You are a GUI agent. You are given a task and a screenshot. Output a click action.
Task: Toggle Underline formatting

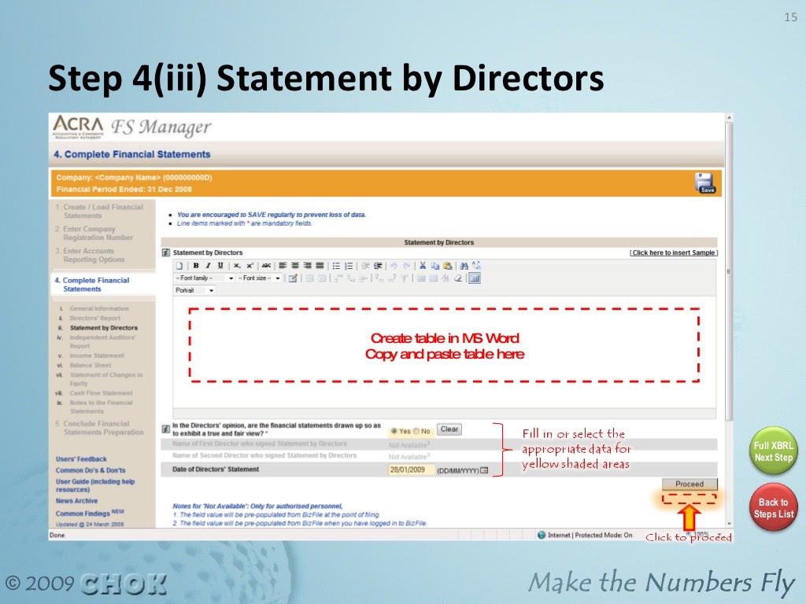coord(220,266)
